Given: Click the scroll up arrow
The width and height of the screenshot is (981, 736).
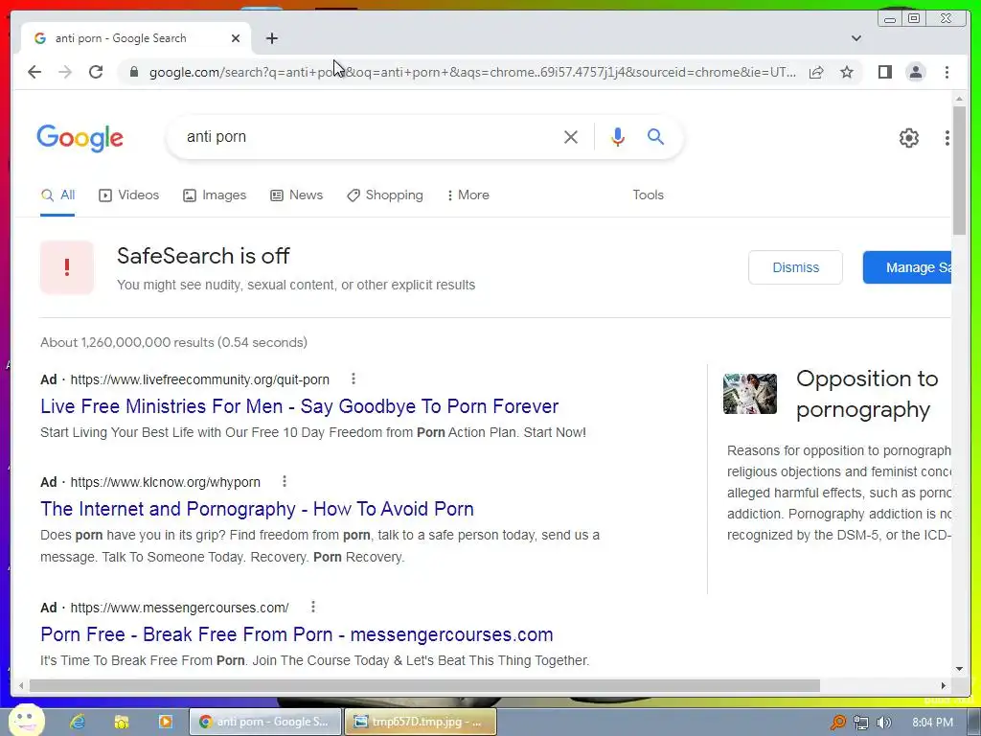Looking at the screenshot, I should point(959,99).
